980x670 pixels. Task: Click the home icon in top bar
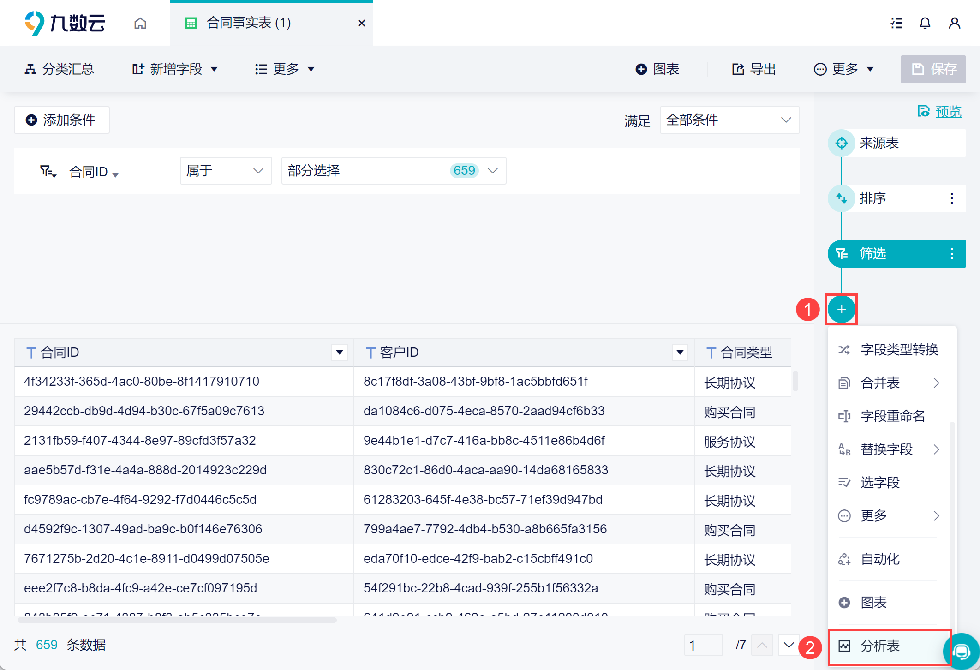coord(140,23)
